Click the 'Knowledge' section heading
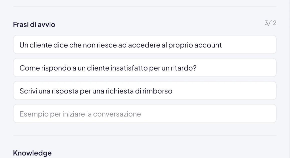The width and height of the screenshot is (290, 158). click(x=32, y=153)
